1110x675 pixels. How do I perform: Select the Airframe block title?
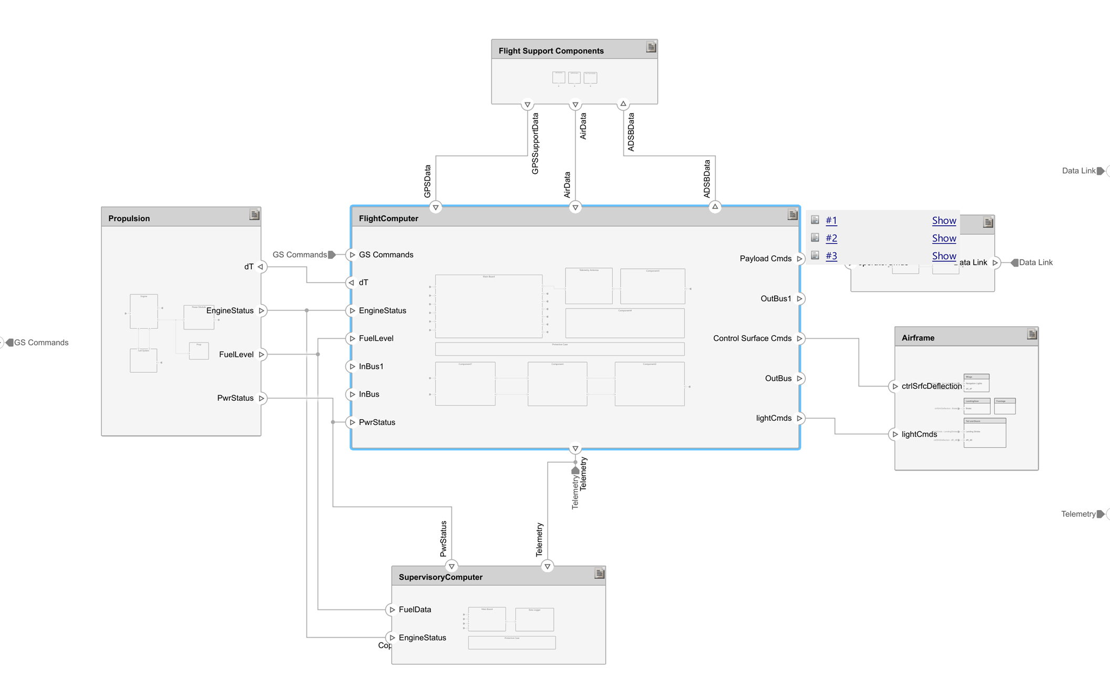(918, 338)
